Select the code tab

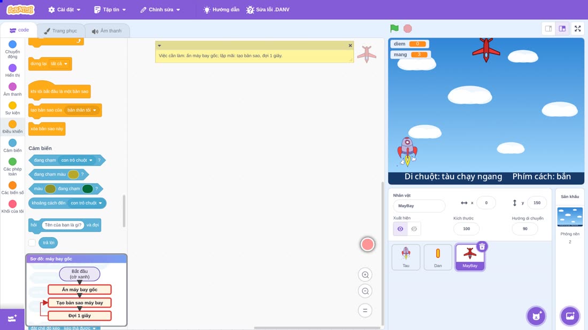(x=19, y=30)
